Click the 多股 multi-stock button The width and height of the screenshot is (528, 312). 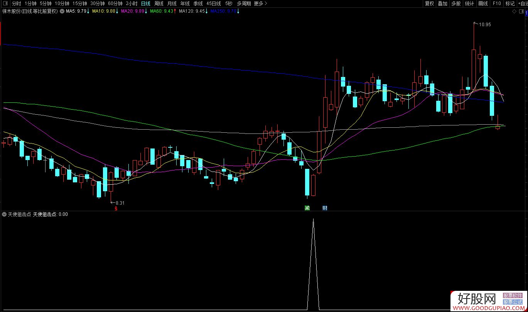pos(456,3)
